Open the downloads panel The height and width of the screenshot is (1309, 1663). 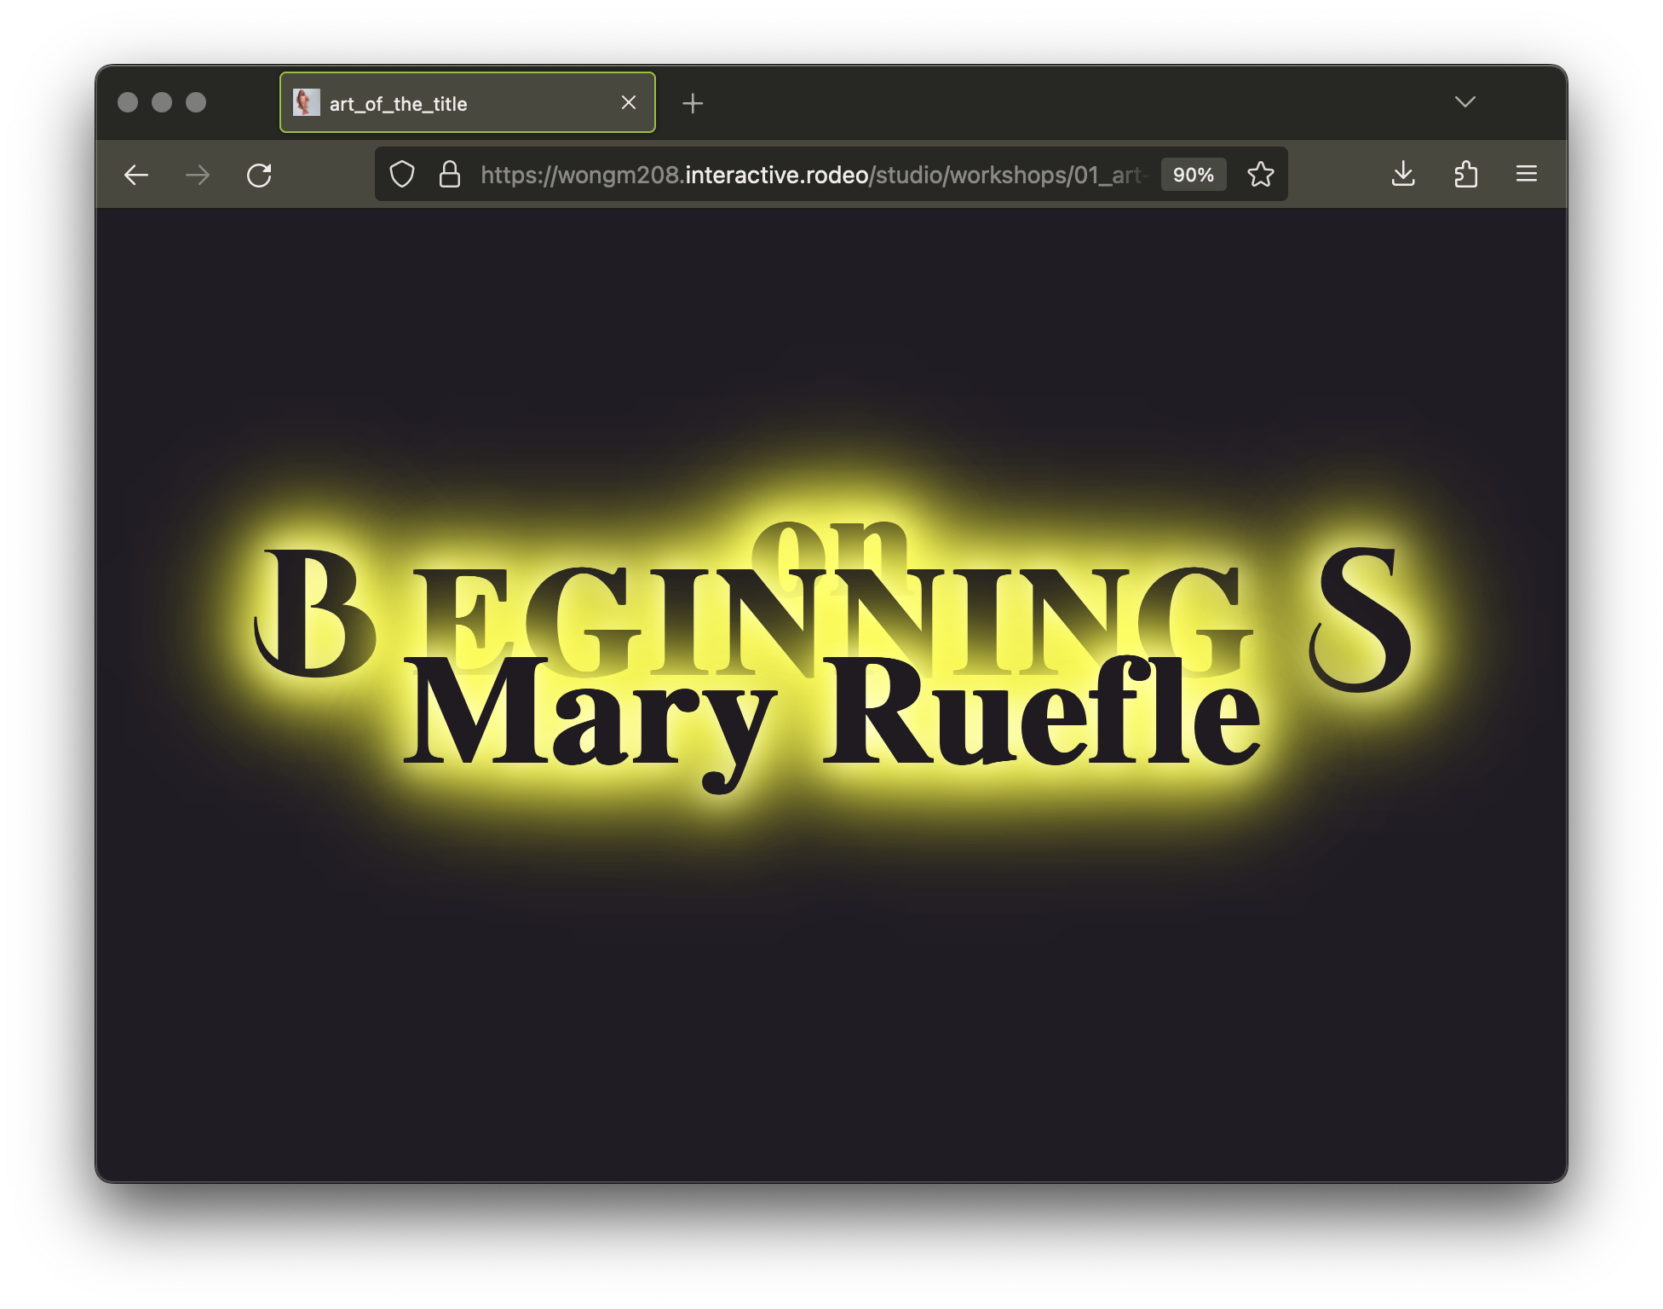point(1403,175)
